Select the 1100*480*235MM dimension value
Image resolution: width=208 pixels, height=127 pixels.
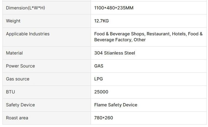coord(114,8)
